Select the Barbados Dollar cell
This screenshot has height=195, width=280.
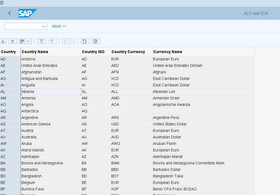(x=204, y=170)
